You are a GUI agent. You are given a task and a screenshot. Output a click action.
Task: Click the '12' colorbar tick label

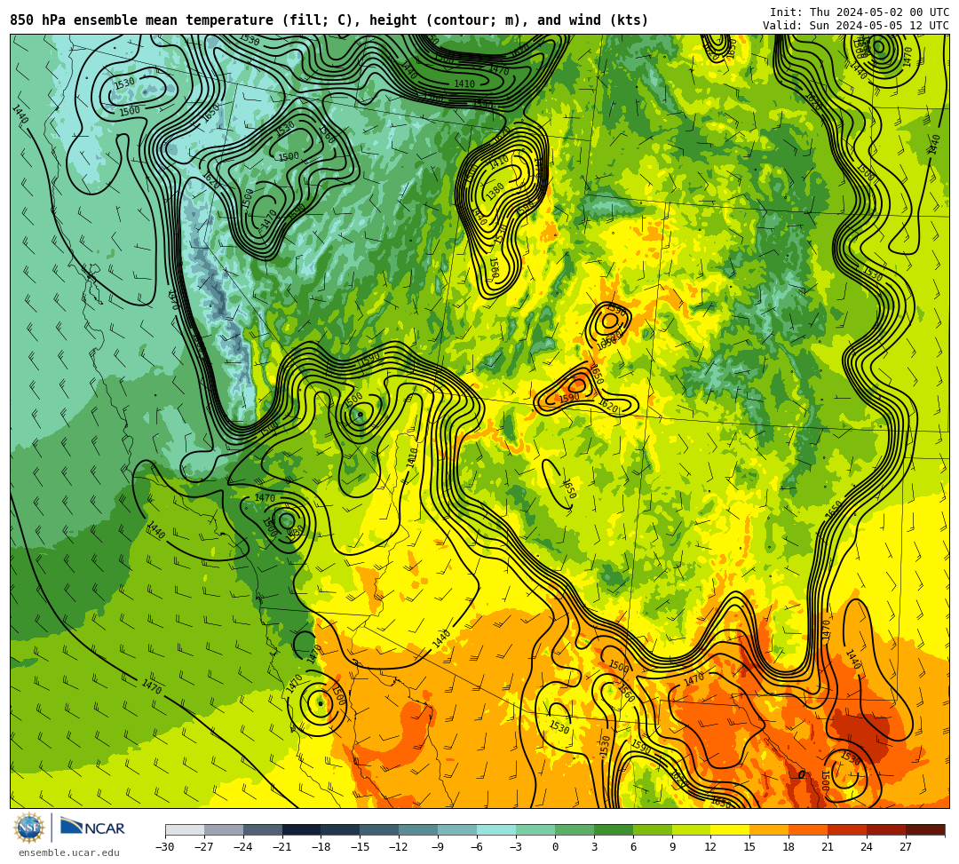(710, 847)
